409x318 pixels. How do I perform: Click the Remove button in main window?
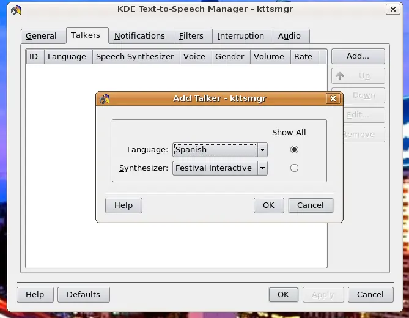click(x=364, y=135)
